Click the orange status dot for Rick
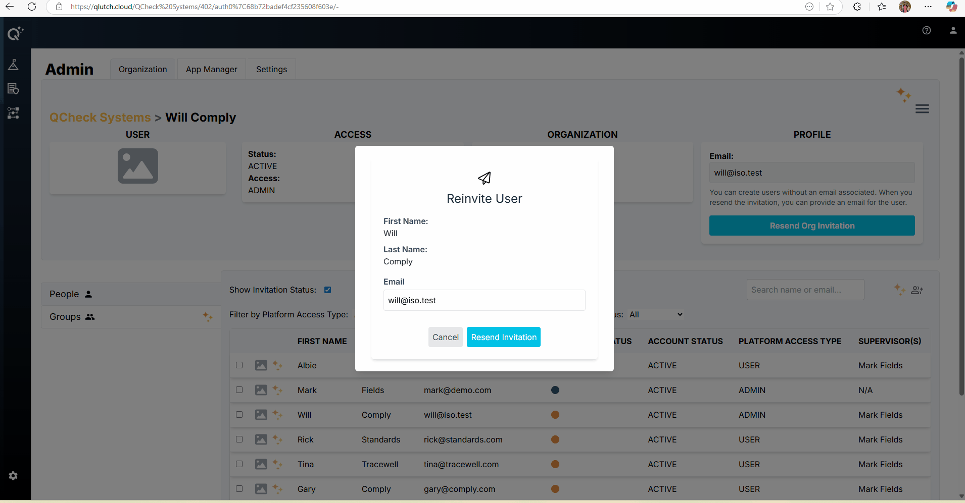965x503 pixels. pyautogui.click(x=555, y=439)
